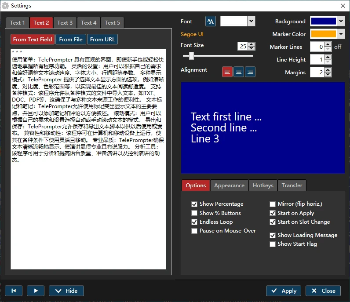The height and width of the screenshot is (302, 350).
Task: Select right text alignment
Action: coord(250,72)
